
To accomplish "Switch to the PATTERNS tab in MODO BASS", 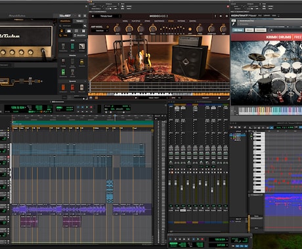I will [181, 21].
